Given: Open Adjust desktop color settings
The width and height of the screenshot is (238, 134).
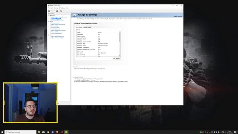Looking at the screenshot, I should click(58, 25).
